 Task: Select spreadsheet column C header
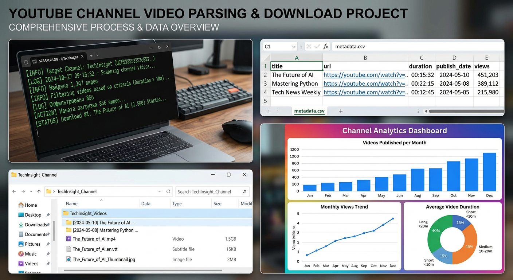click(x=422, y=58)
